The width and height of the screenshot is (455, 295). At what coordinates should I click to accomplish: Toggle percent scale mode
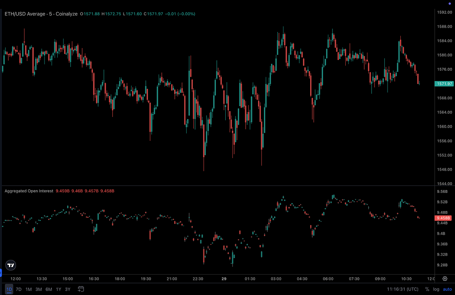(x=427, y=289)
